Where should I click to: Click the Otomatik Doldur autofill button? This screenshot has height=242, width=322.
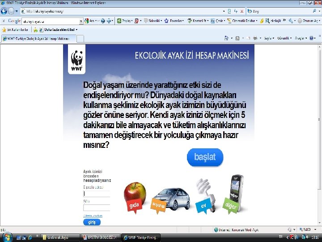tap(242, 21)
